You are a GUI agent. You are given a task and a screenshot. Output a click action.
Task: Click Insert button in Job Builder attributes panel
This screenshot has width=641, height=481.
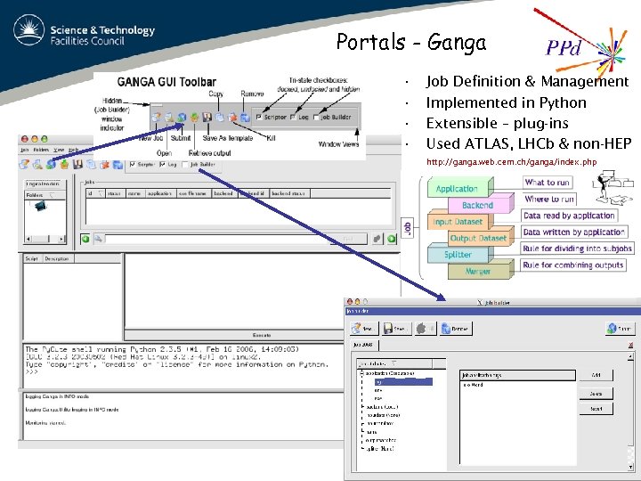596,409
